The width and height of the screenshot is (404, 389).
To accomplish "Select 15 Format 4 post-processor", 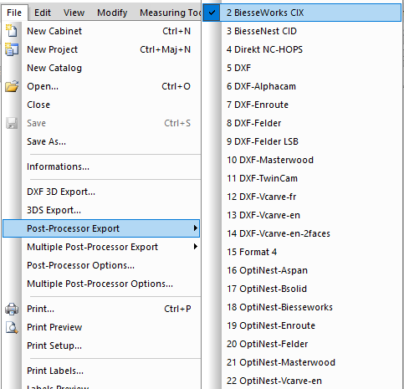I will pos(302,252).
